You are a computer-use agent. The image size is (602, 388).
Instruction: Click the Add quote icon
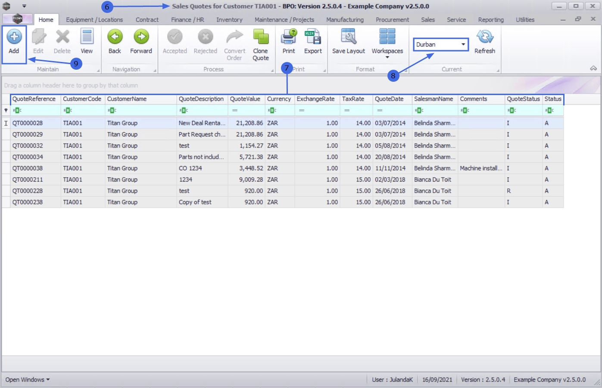pos(14,37)
